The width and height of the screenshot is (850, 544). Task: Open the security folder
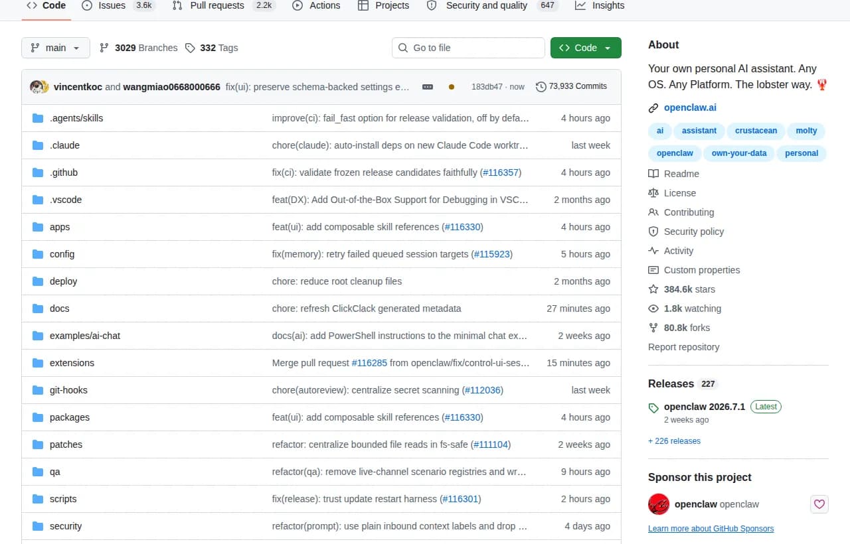tap(66, 526)
